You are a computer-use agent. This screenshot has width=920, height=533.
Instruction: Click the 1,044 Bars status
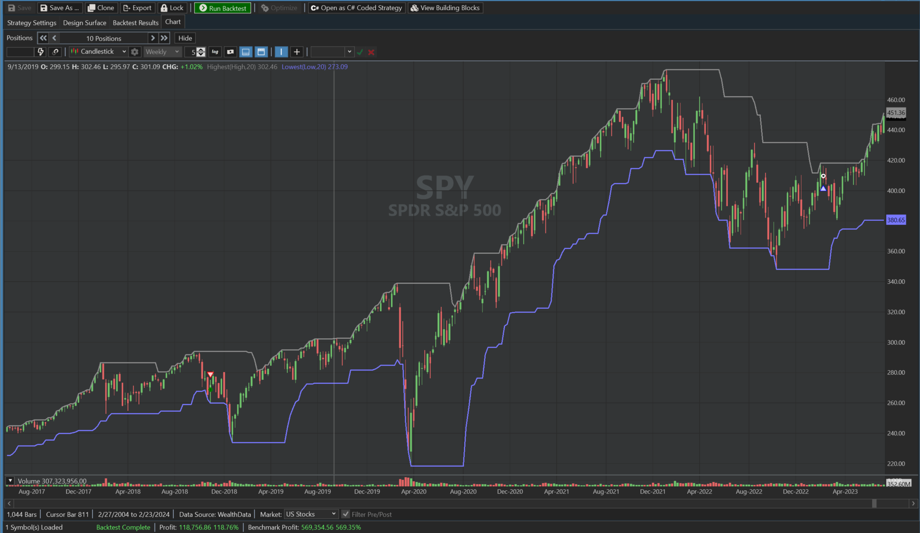pyautogui.click(x=22, y=514)
